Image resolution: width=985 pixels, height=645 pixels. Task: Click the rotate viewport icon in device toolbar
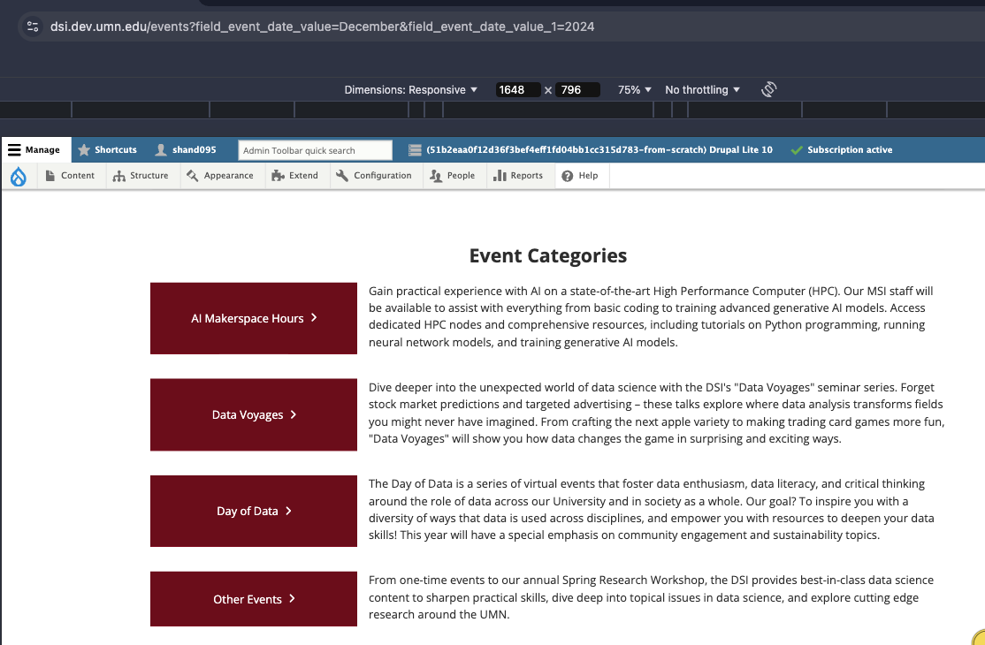click(x=768, y=89)
